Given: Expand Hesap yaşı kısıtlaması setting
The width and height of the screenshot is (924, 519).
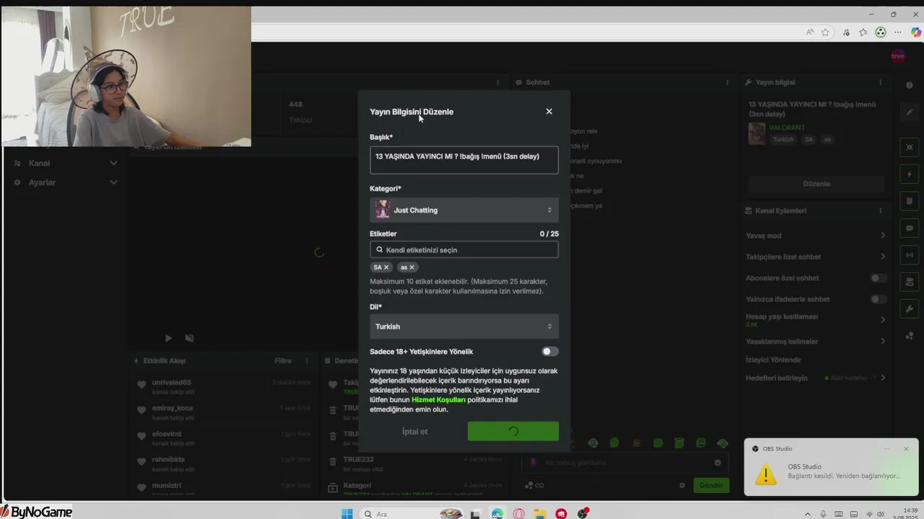Looking at the screenshot, I should coord(816,319).
